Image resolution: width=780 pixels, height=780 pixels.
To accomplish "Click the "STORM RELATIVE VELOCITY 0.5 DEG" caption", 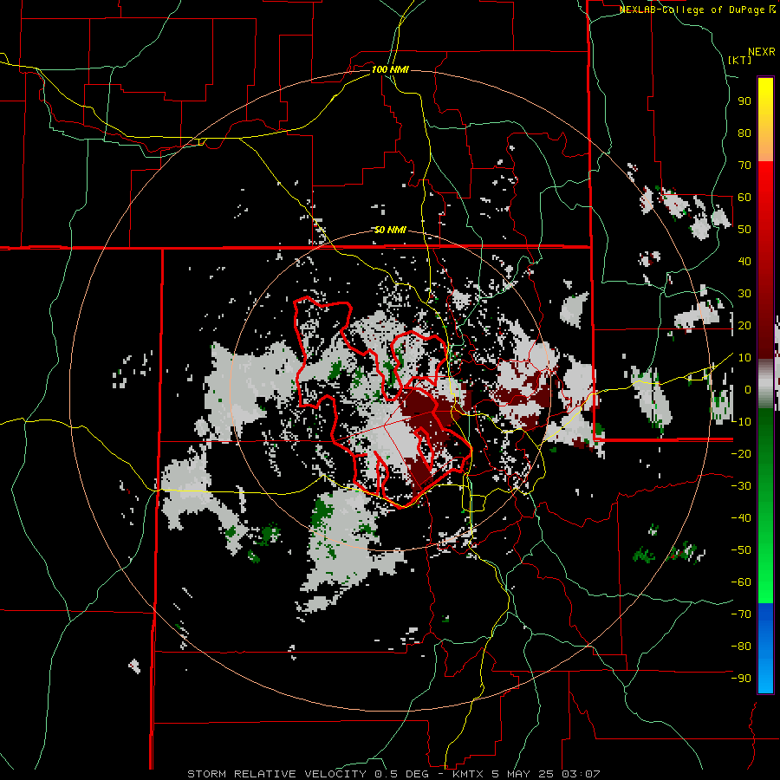I will click(x=312, y=774).
